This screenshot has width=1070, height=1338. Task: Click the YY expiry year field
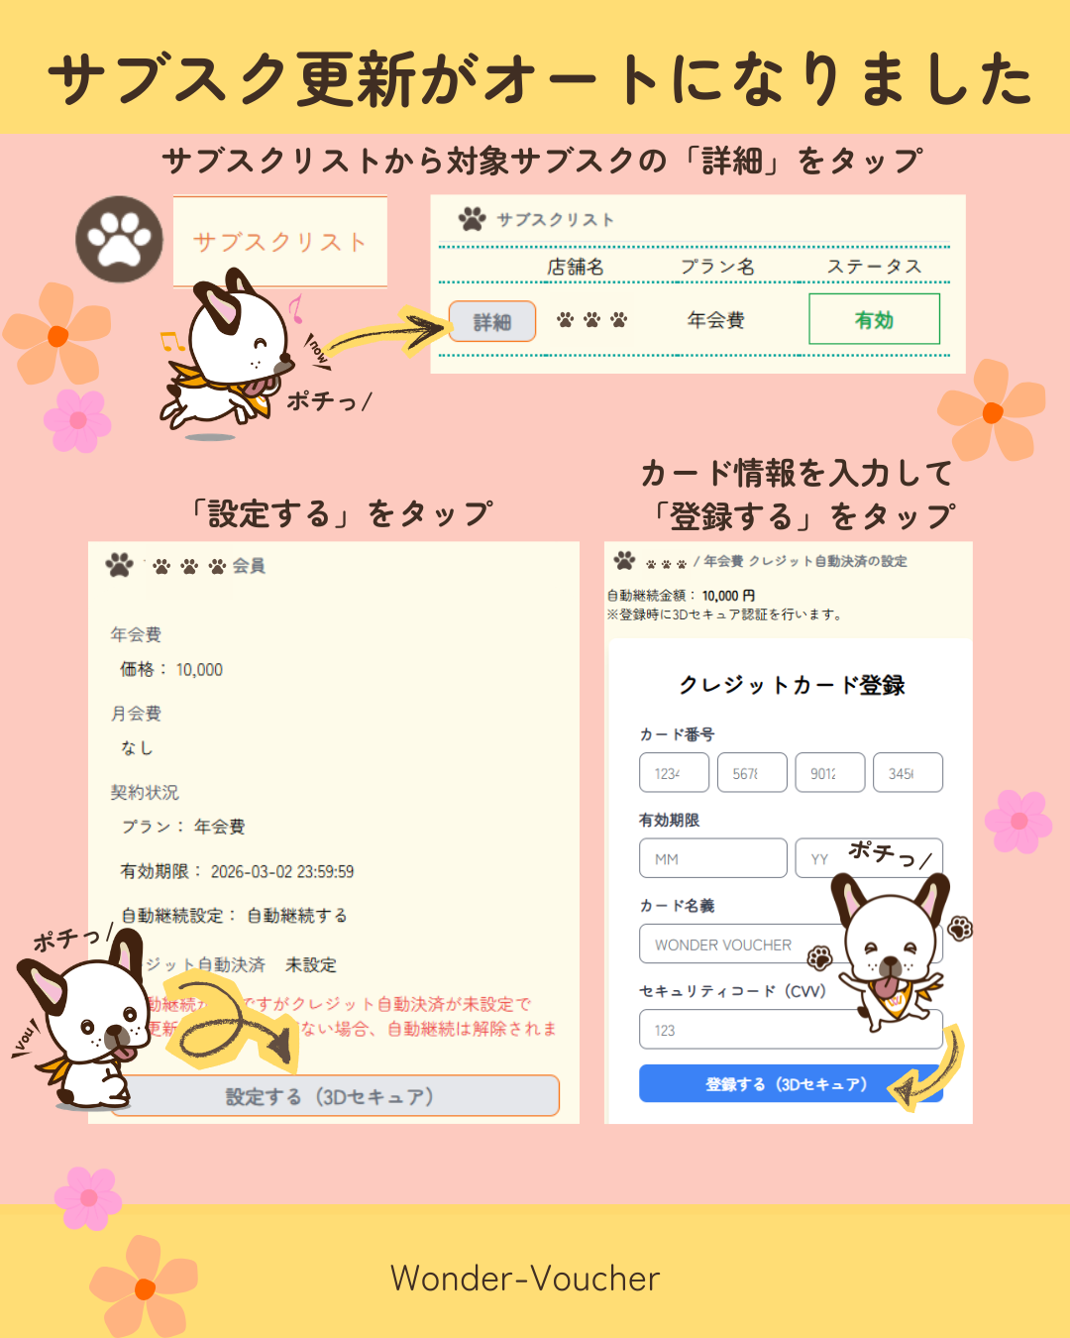(x=869, y=858)
